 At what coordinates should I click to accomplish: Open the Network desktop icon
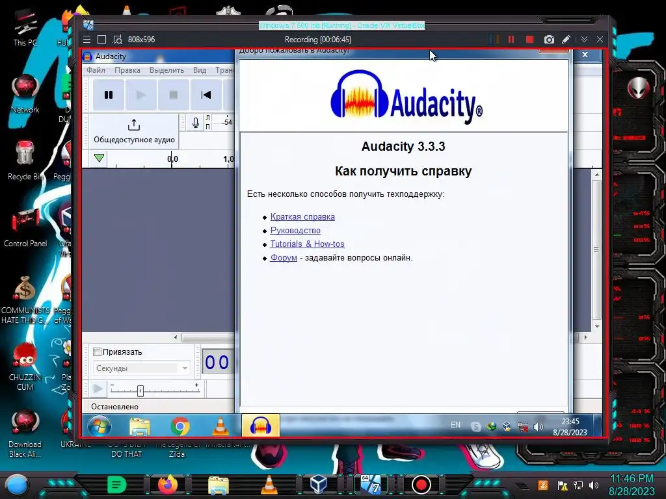pos(25,94)
